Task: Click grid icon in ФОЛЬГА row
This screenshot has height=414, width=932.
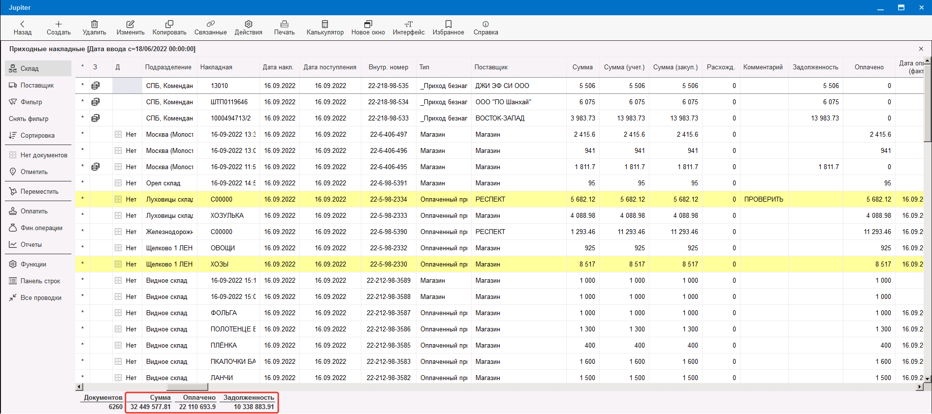Action: pyautogui.click(x=118, y=313)
